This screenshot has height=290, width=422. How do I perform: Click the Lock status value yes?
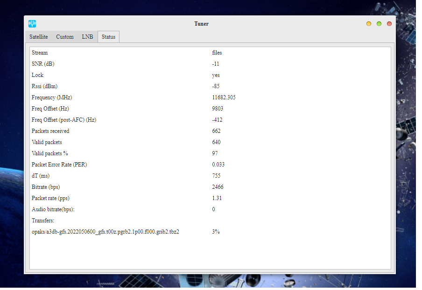click(216, 75)
